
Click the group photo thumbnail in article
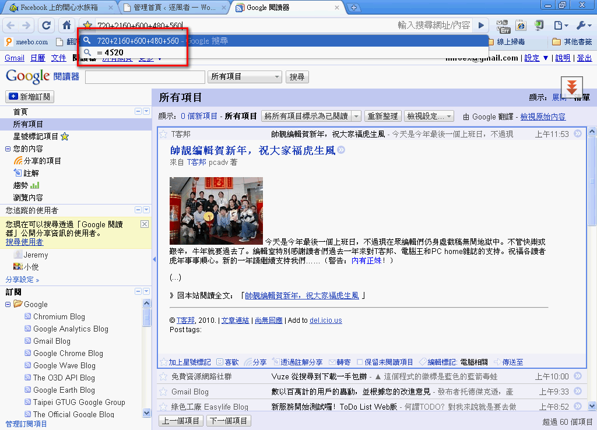(x=216, y=211)
